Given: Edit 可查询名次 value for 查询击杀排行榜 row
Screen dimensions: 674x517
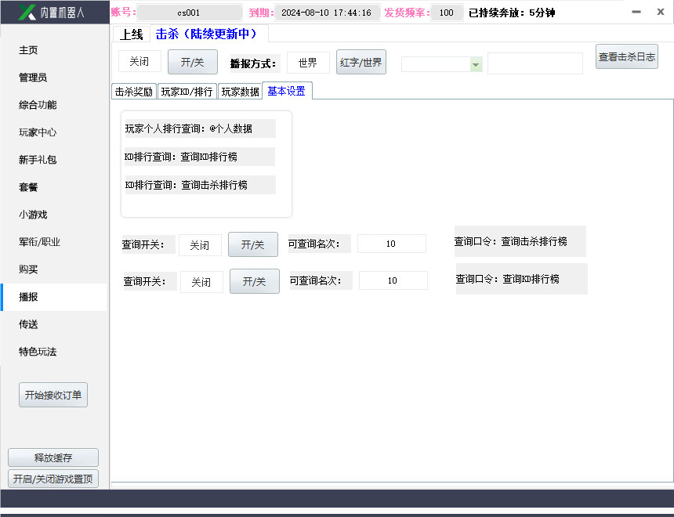Looking at the screenshot, I should point(392,244).
